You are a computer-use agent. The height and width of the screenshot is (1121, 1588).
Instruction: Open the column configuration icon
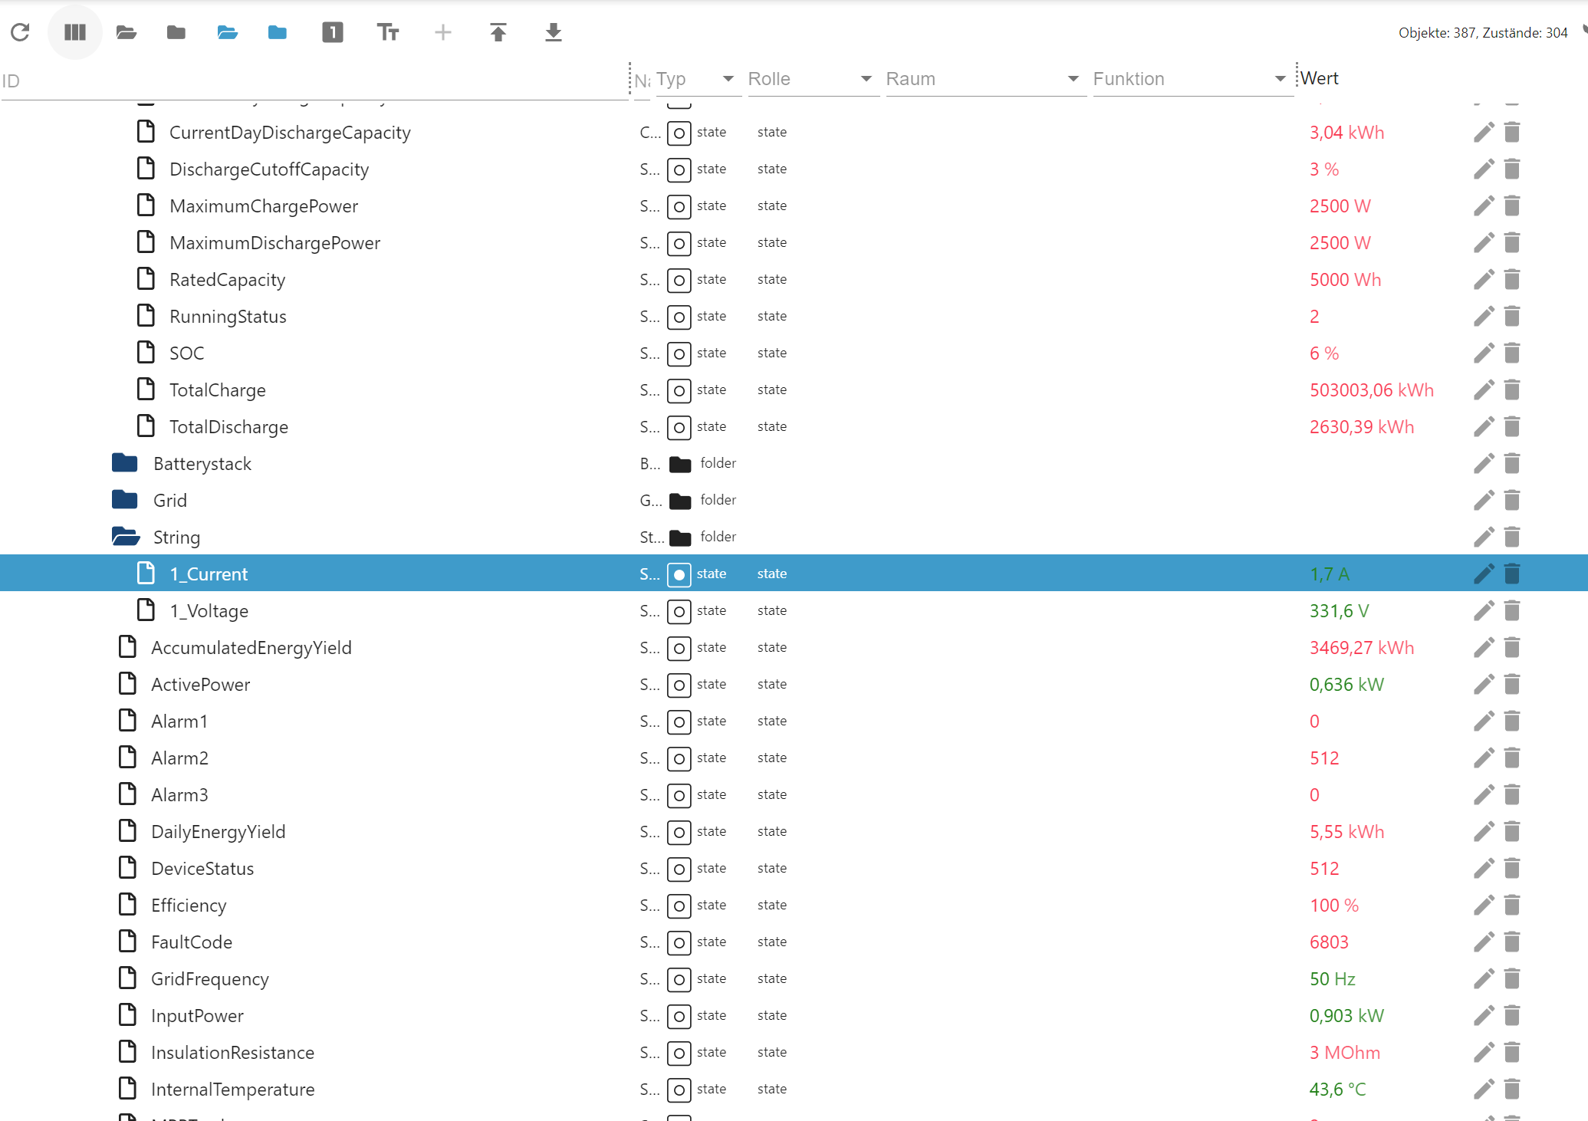(74, 32)
